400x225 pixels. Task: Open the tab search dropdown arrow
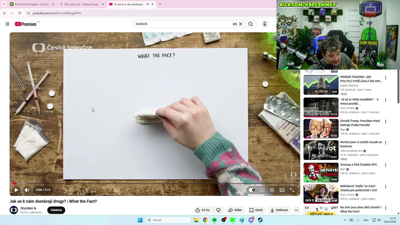4,4
